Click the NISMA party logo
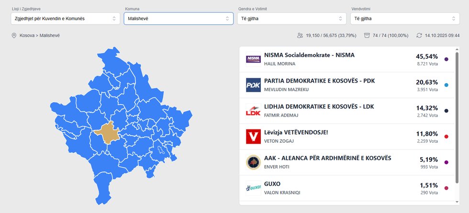Image resolution: width=469 pixels, height=213 pixels. (x=253, y=59)
